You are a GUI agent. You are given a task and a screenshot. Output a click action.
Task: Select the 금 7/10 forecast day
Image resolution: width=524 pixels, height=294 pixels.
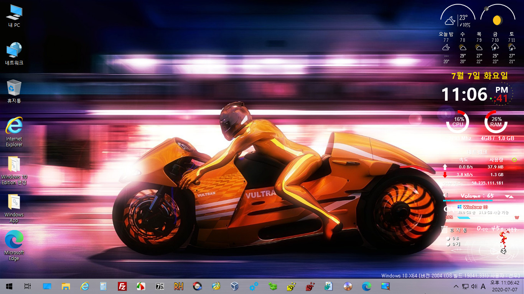point(495,48)
